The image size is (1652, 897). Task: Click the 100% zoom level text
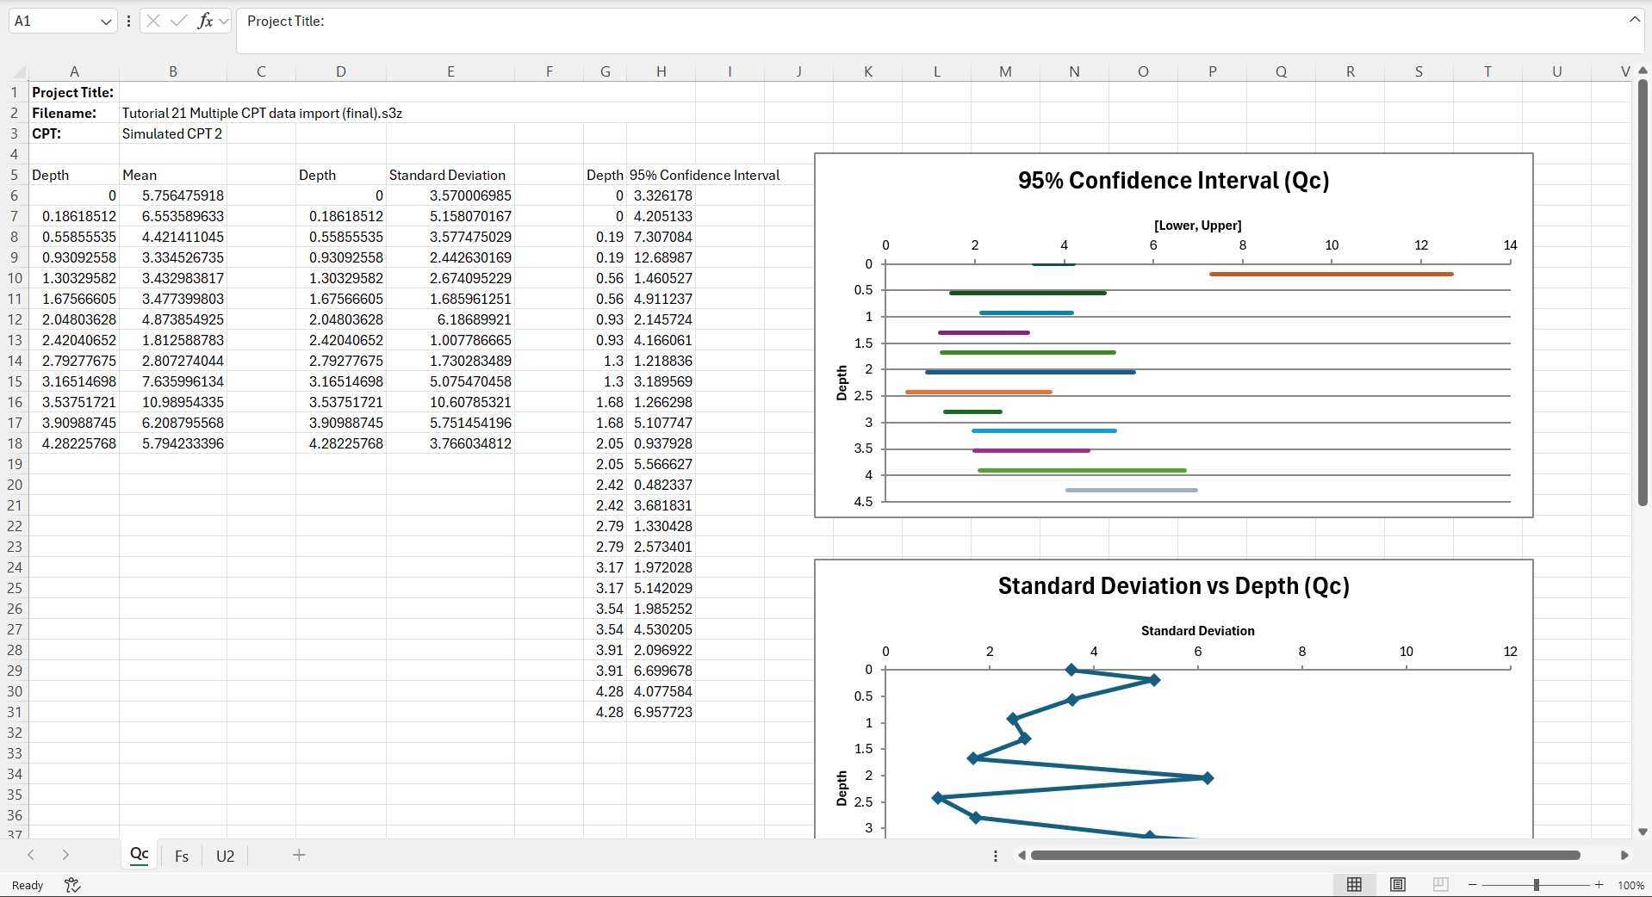(1630, 885)
